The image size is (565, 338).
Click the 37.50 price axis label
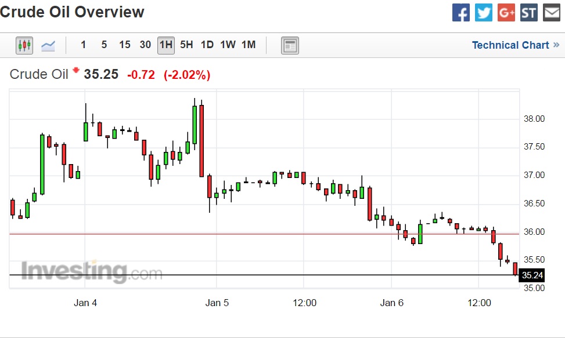click(x=534, y=147)
